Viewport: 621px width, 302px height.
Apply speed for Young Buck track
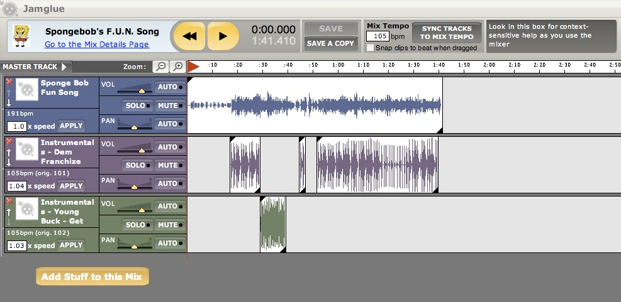tap(71, 245)
